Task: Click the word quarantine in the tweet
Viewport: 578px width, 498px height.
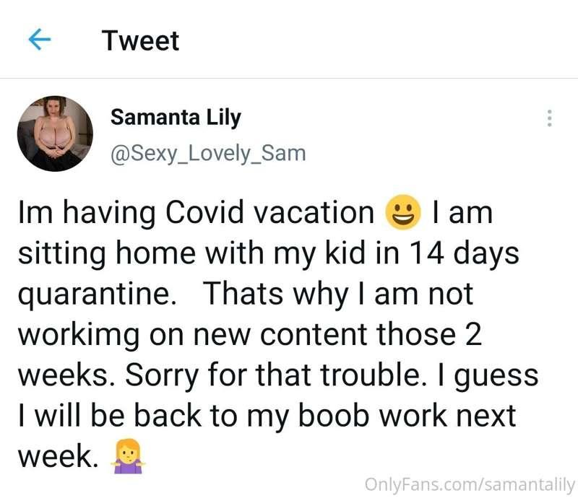Action: 97,294
